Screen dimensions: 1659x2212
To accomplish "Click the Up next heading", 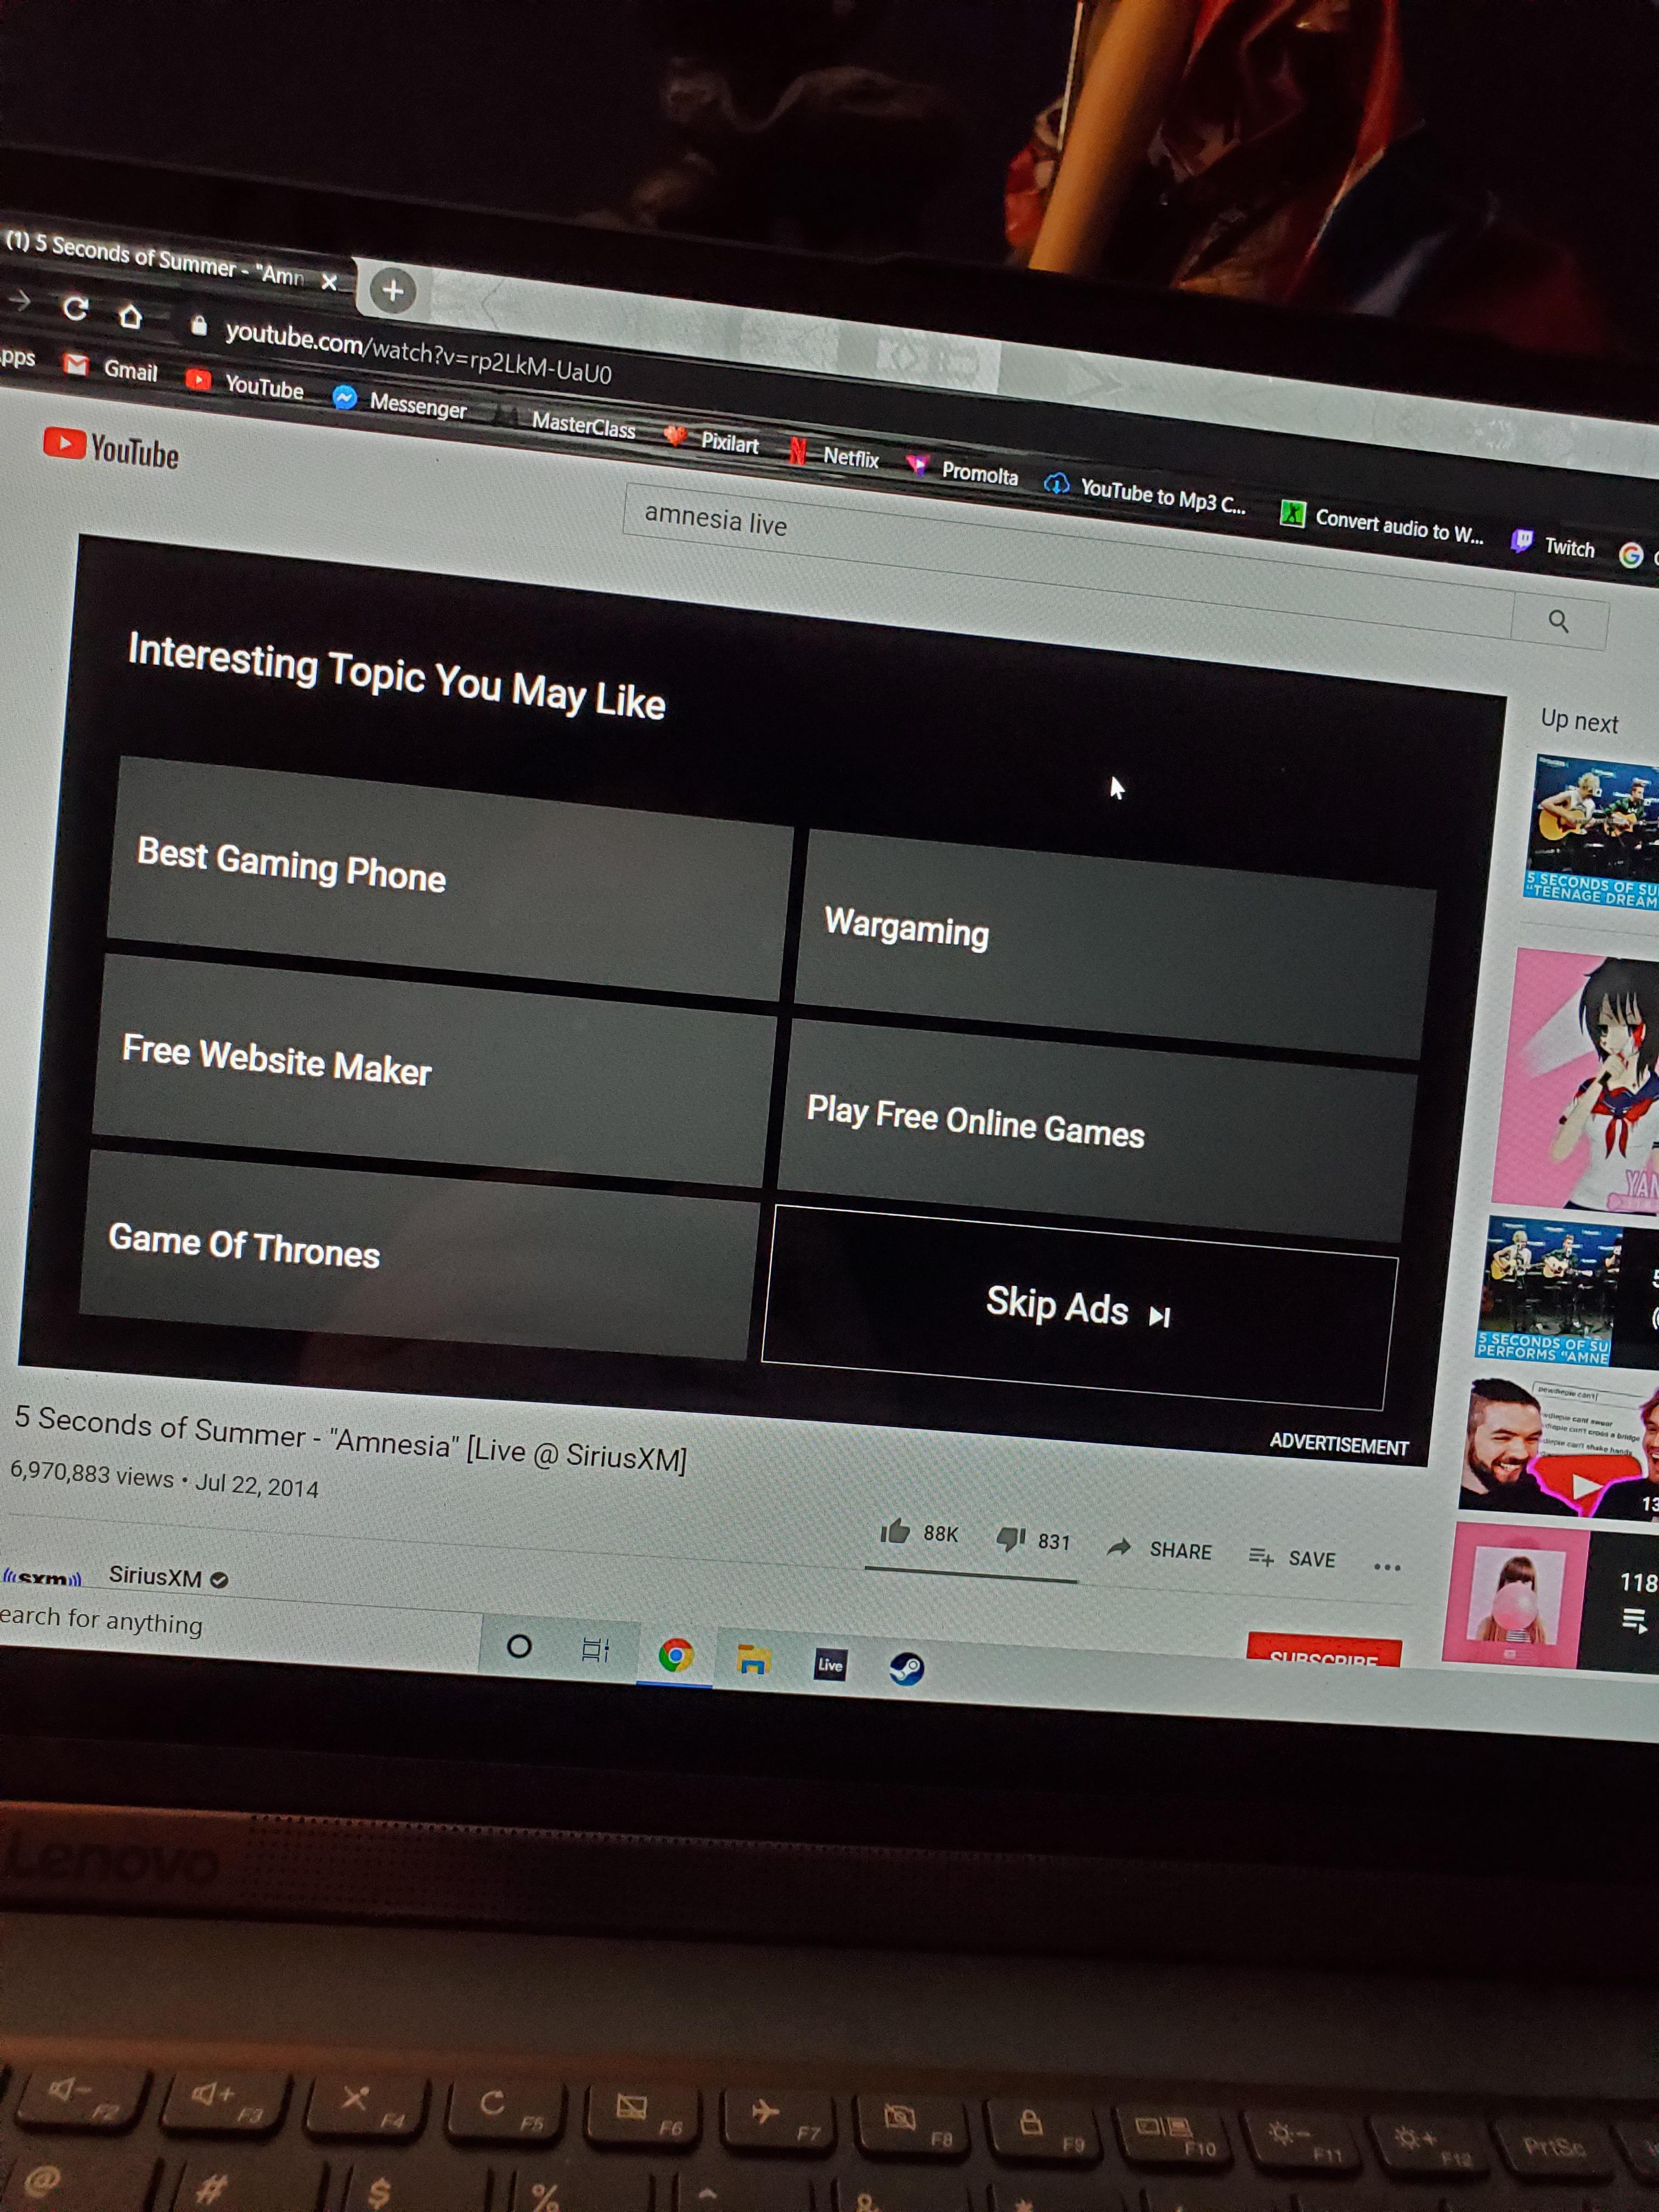I will coord(1579,720).
